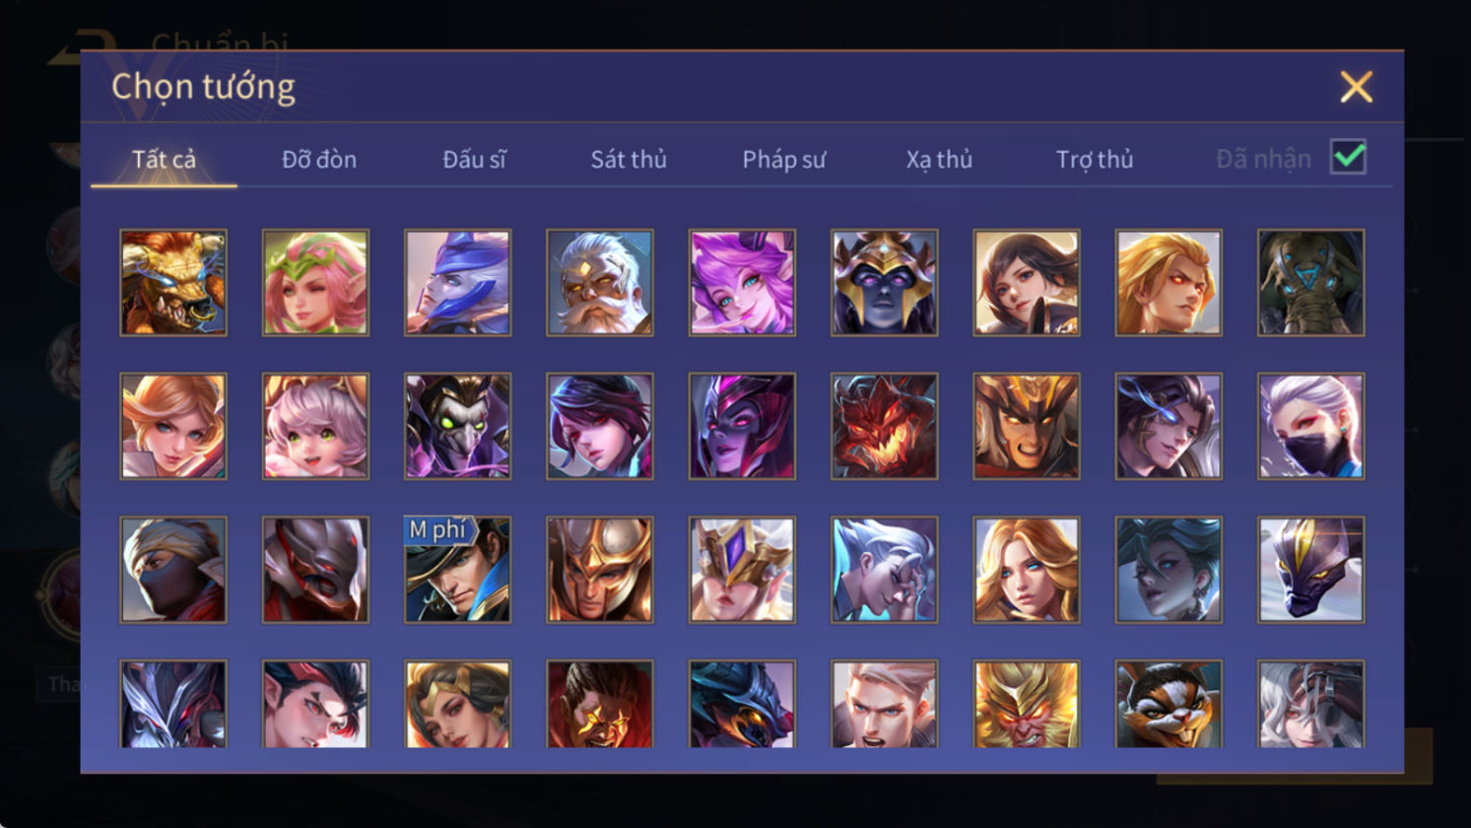Show the Pháp sư hero list

click(x=784, y=159)
